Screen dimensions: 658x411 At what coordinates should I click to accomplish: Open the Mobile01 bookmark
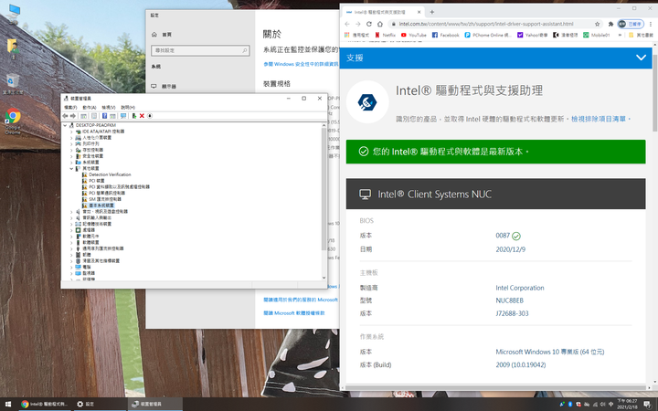(596, 36)
